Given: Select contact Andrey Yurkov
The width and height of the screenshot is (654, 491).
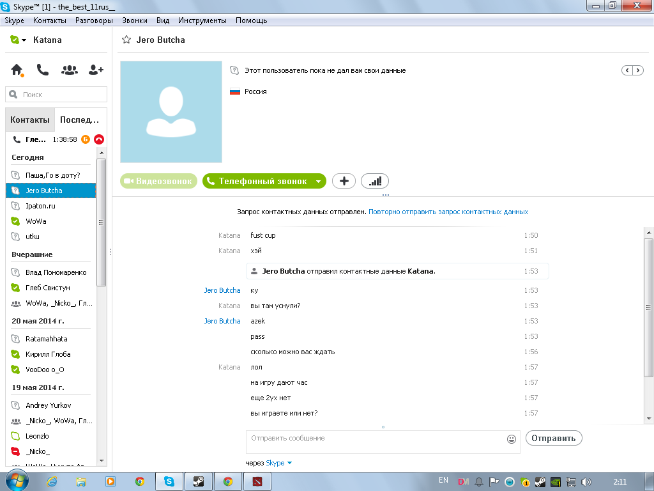Looking at the screenshot, I should pyautogui.click(x=51, y=405).
